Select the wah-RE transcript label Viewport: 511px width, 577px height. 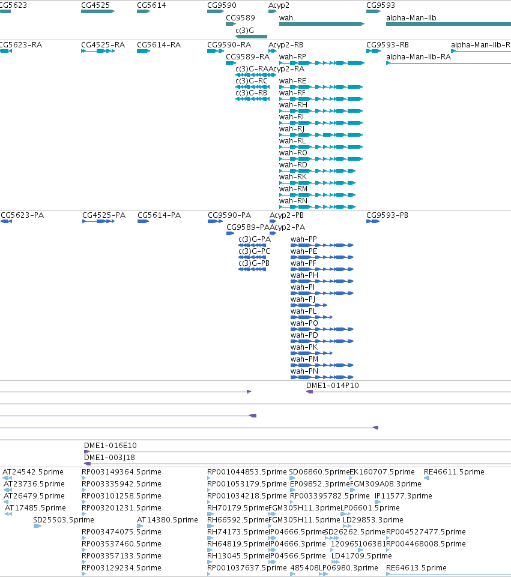pos(292,80)
